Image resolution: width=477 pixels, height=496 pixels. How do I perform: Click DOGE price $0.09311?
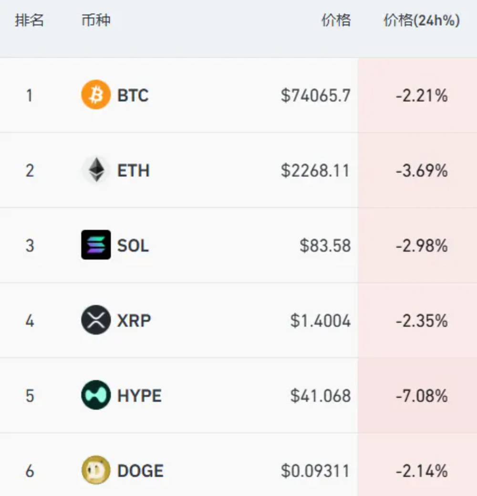coord(315,471)
